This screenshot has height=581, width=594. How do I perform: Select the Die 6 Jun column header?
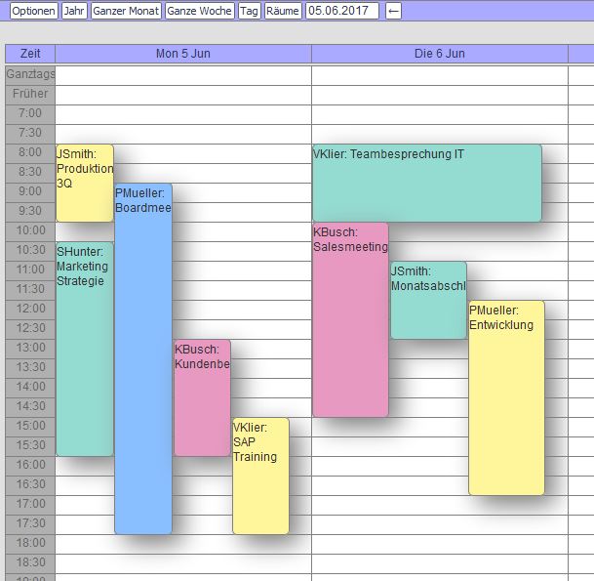pyautogui.click(x=440, y=54)
